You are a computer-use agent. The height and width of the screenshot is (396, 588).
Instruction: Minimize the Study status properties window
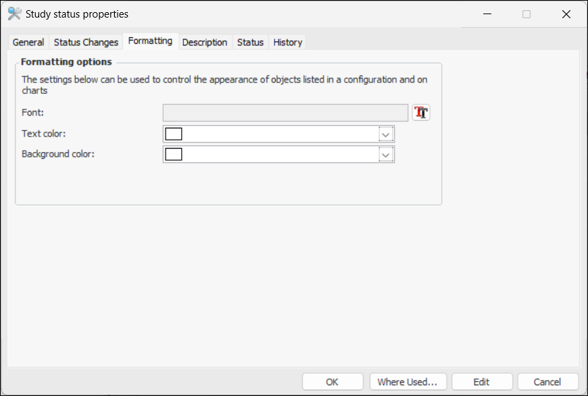[x=487, y=14]
